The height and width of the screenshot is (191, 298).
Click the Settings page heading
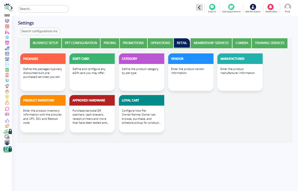(26, 23)
